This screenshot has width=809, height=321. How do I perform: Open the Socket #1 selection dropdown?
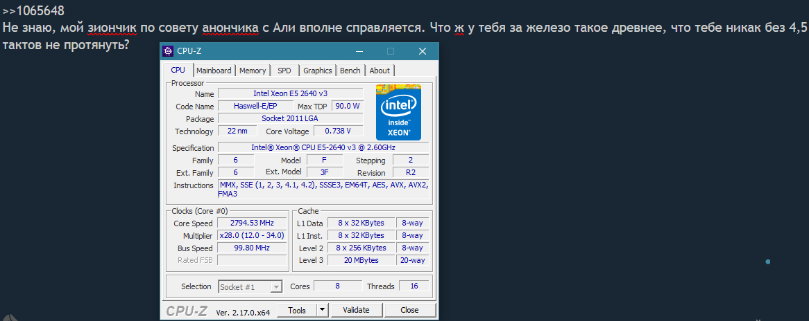[x=250, y=287]
